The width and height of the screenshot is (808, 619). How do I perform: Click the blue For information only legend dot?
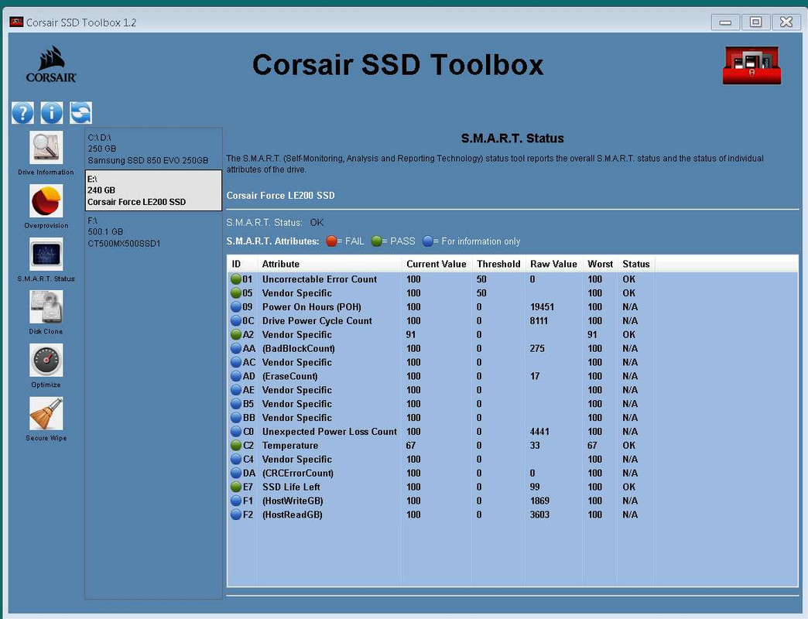pyautogui.click(x=427, y=241)
